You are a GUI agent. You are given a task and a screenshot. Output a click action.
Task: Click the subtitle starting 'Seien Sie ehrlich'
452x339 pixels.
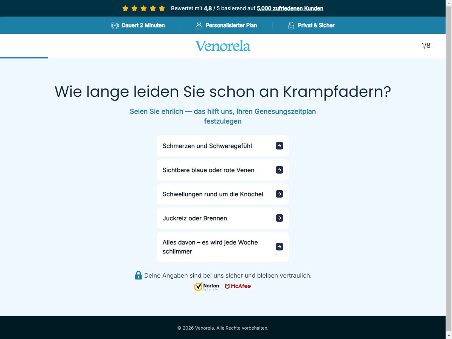(x=223, y=116)
